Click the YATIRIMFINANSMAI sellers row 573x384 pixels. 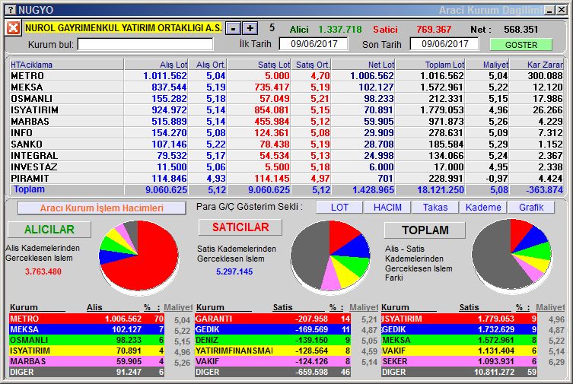click(272, 351)
